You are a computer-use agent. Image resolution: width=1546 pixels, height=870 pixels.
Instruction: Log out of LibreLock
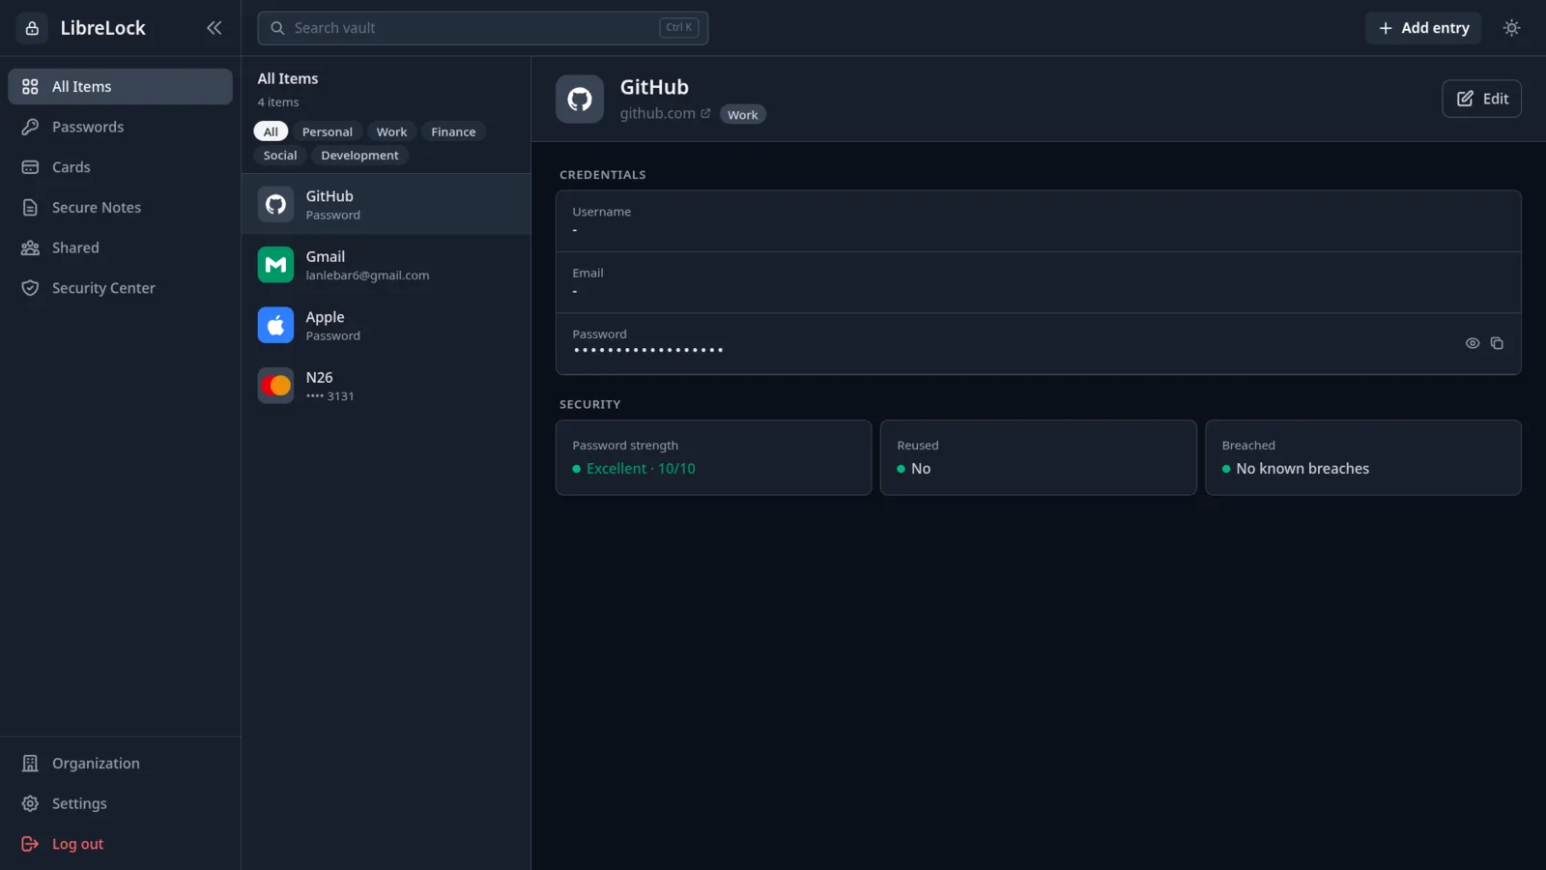[120, 844]
